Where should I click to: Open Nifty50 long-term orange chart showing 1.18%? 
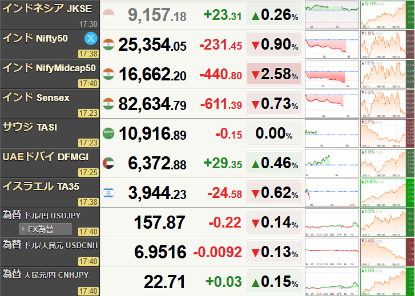[x=388, y=44]
